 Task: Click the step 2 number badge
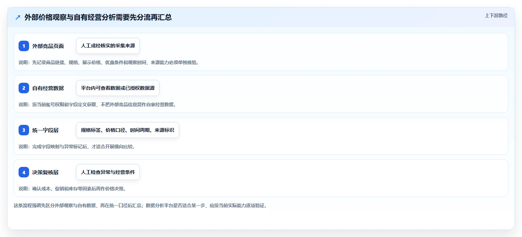(24, 88)
